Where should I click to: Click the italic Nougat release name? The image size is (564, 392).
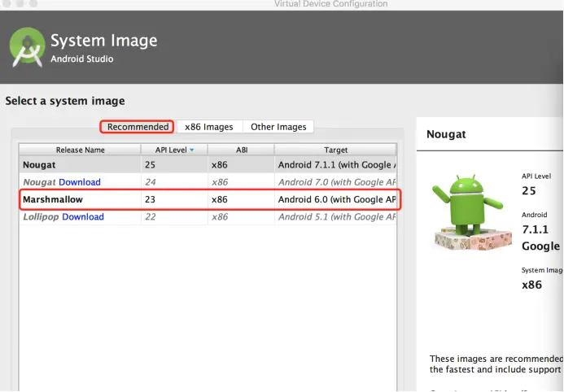(39, 182)
